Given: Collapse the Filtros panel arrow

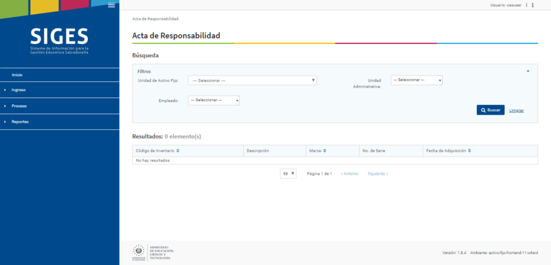Looking at the screenshot, I should click(528, 71).
